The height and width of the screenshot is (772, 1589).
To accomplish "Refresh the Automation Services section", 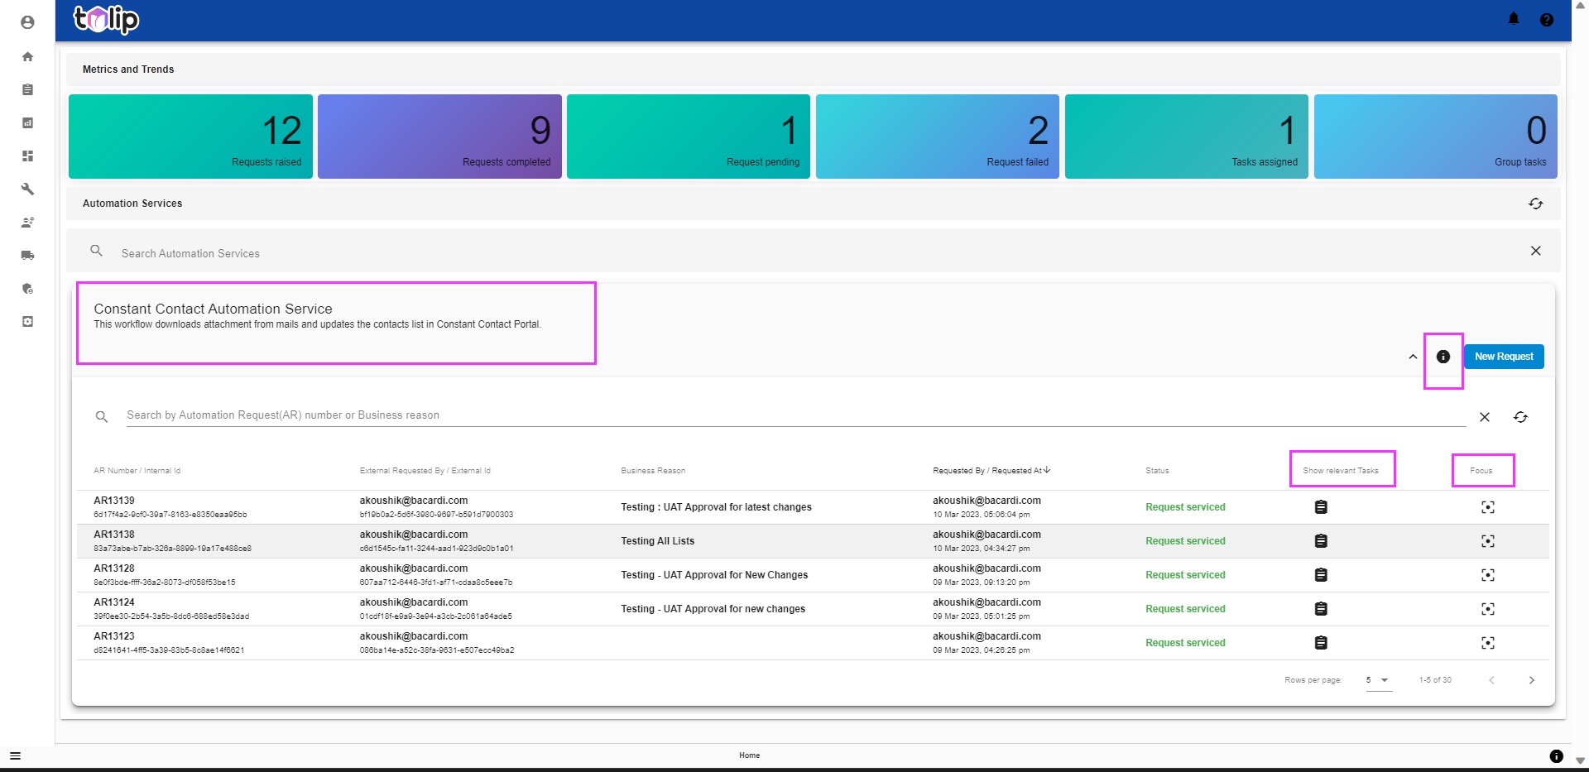I will click(x=1535, y=204).
